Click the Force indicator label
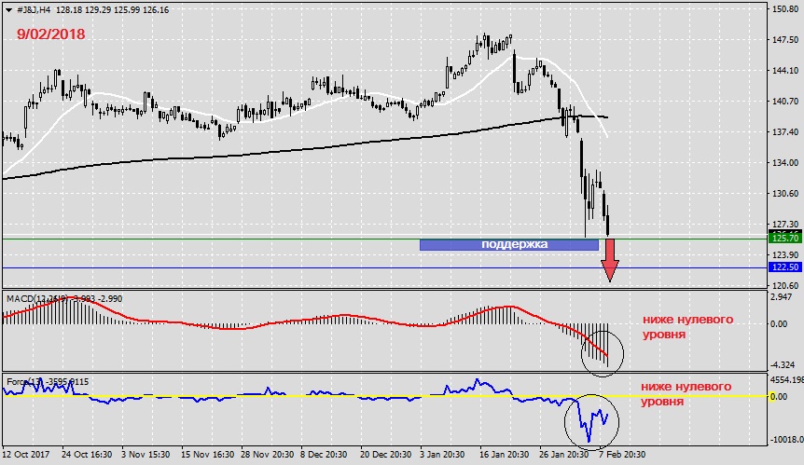 click(21, 380)
